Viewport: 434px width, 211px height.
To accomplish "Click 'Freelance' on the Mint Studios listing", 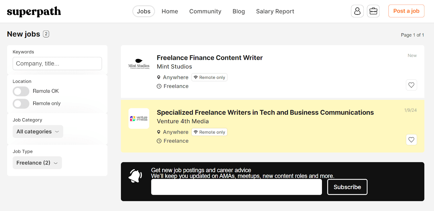I will (176, 86).
